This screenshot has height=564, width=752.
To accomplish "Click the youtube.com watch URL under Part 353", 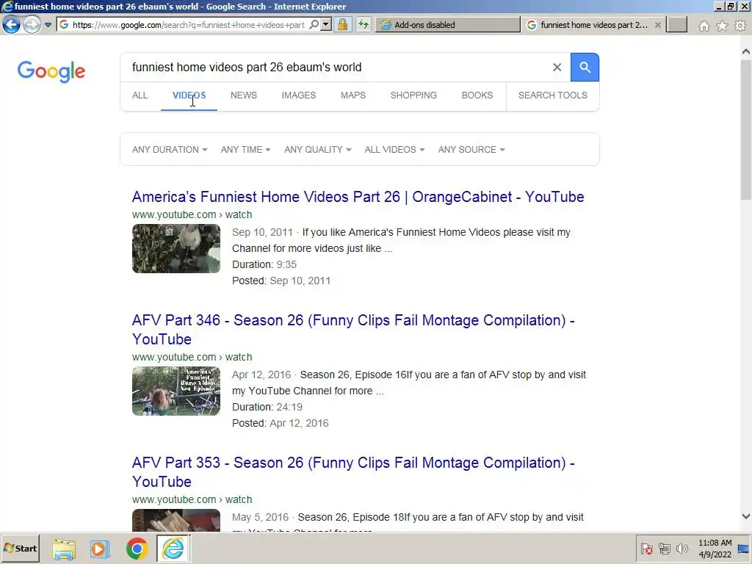I will (x=192, y=499).
